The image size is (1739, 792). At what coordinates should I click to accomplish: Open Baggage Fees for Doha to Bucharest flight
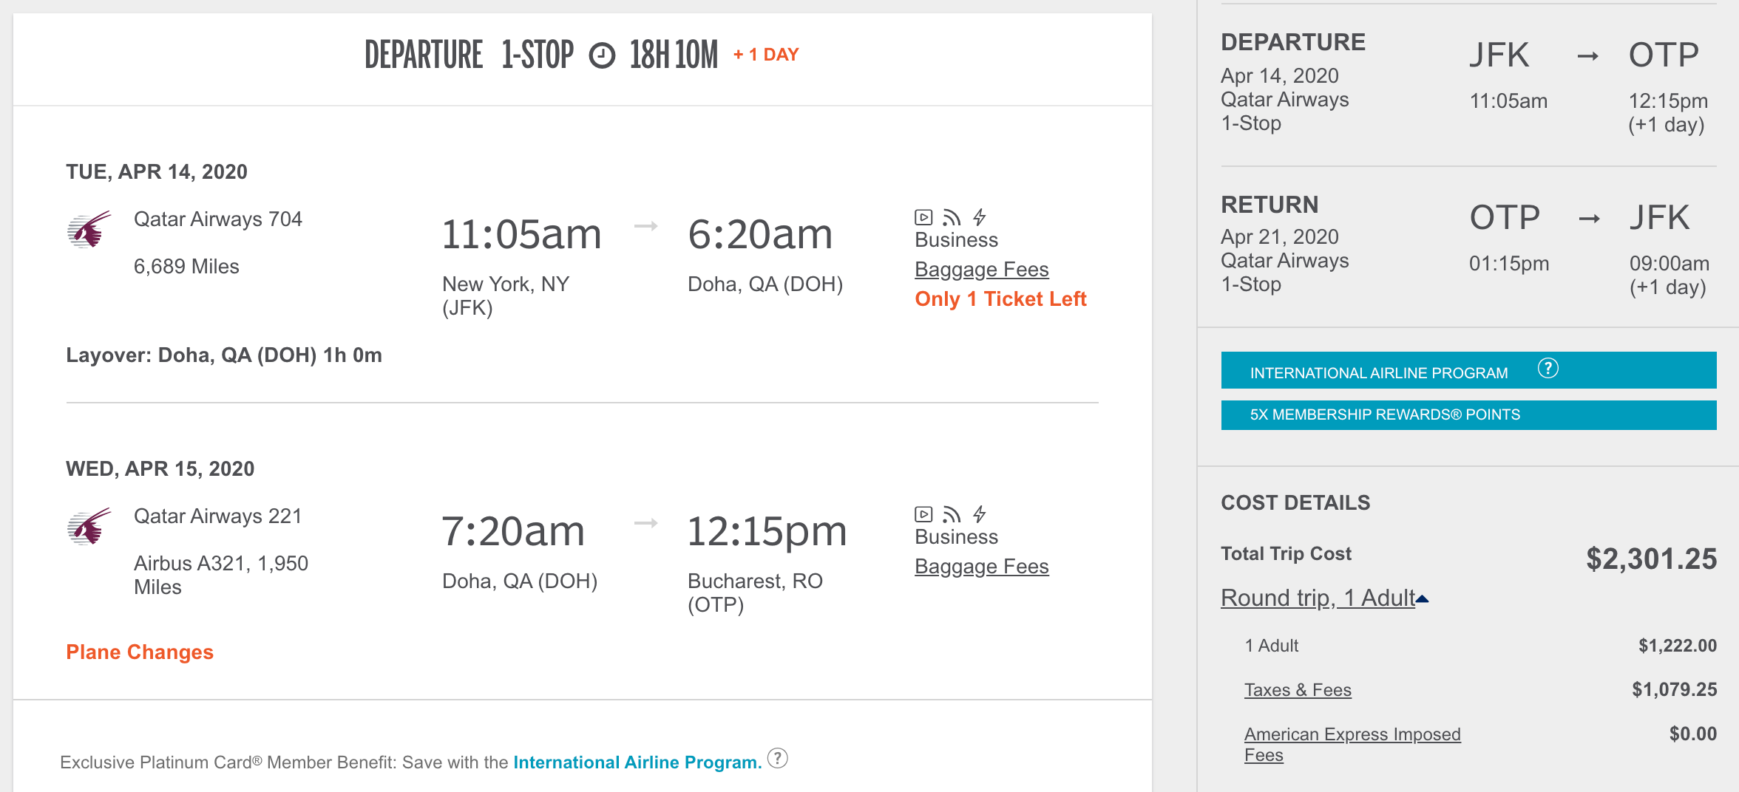[981, 567]
